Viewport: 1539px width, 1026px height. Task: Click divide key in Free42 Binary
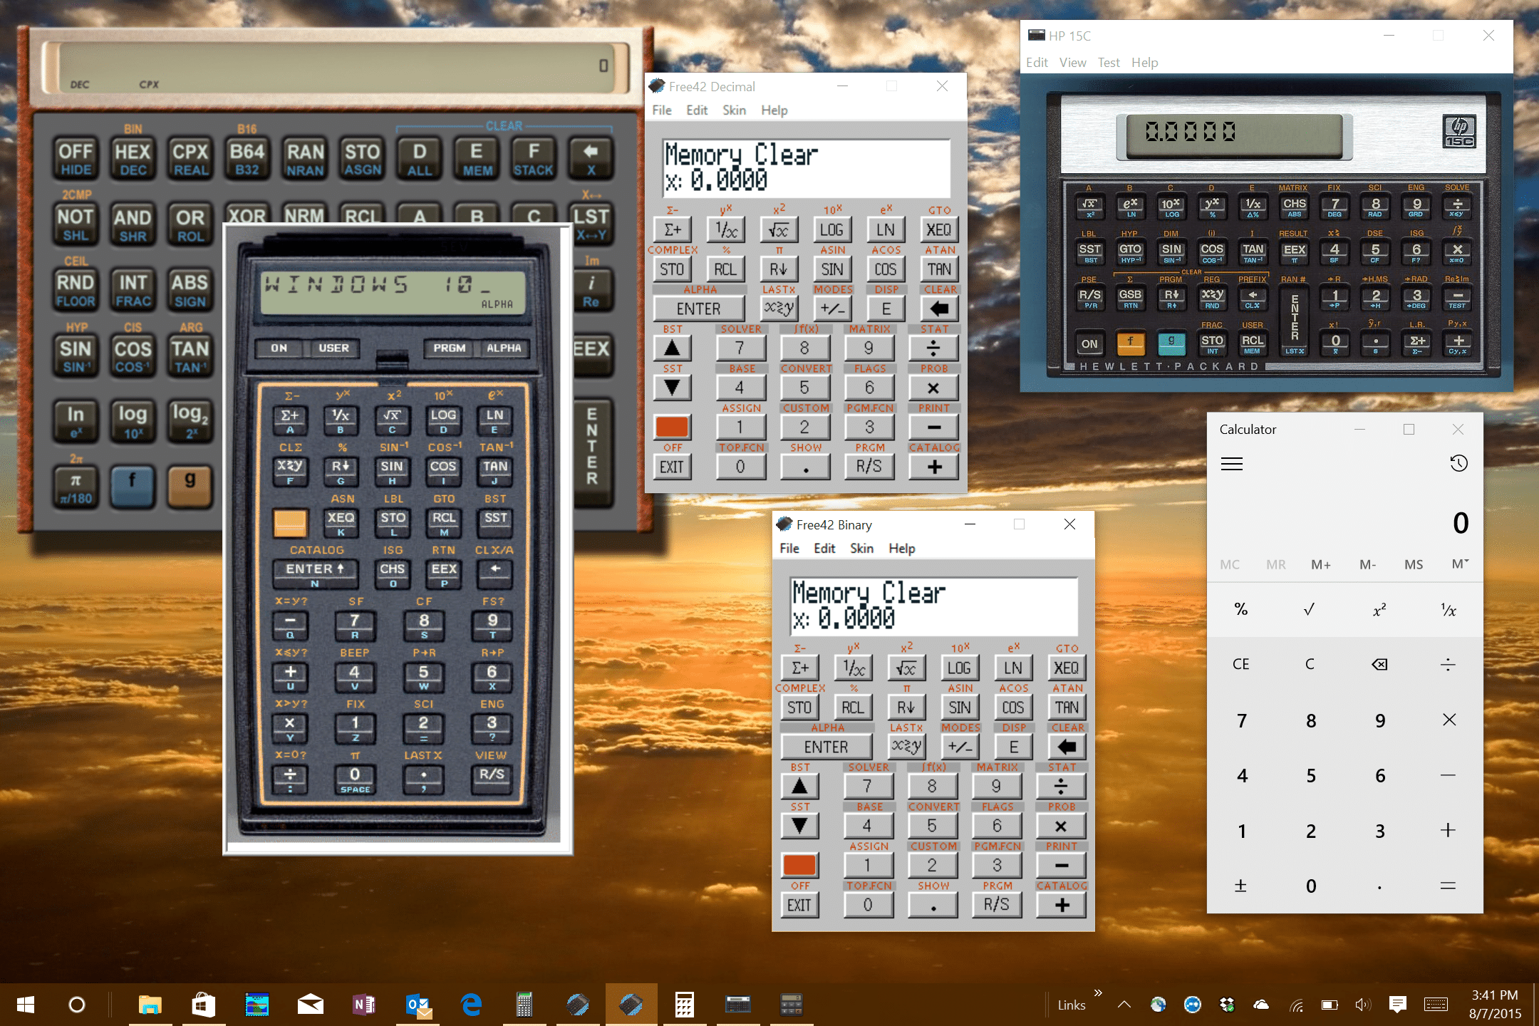click(x=1061, y=786)
